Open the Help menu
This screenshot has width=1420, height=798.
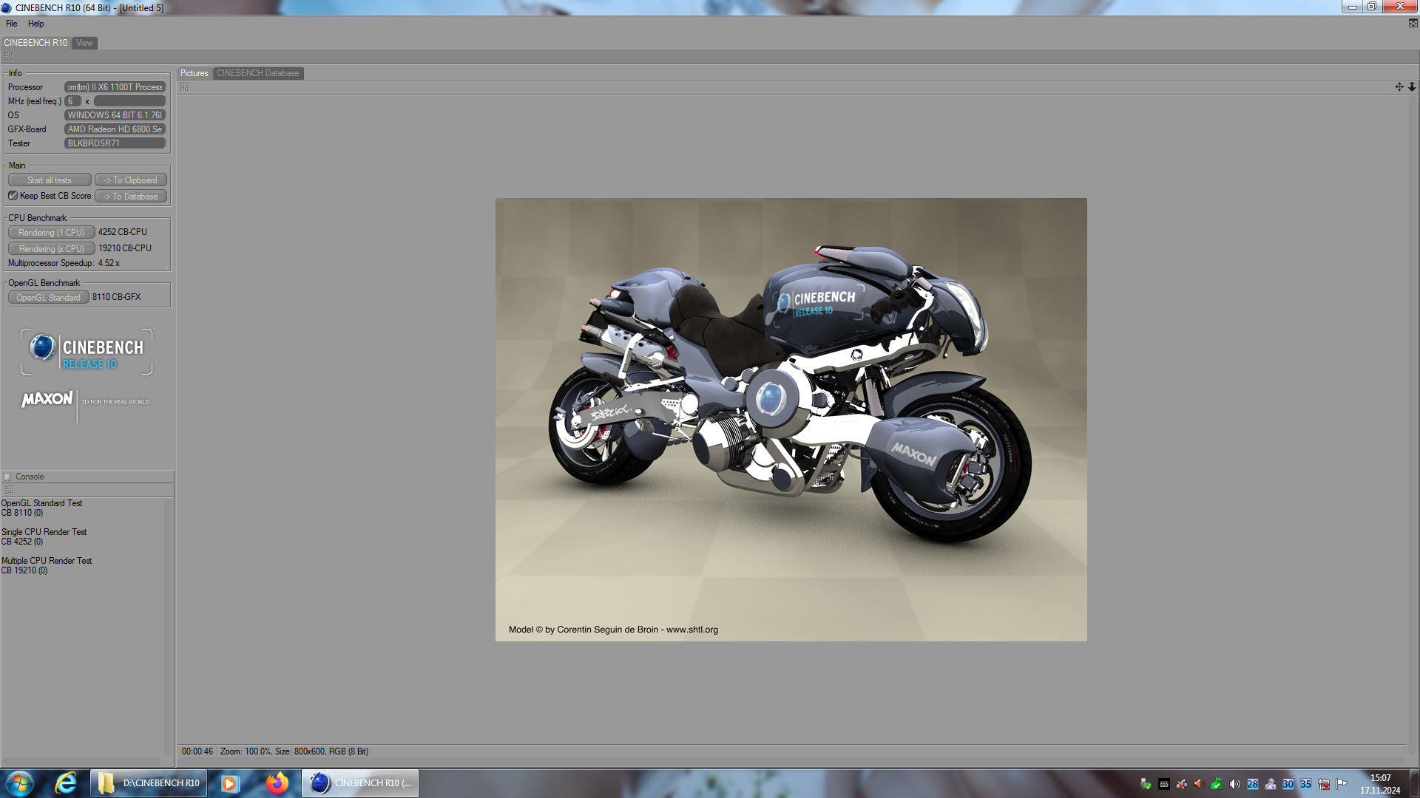35,24
